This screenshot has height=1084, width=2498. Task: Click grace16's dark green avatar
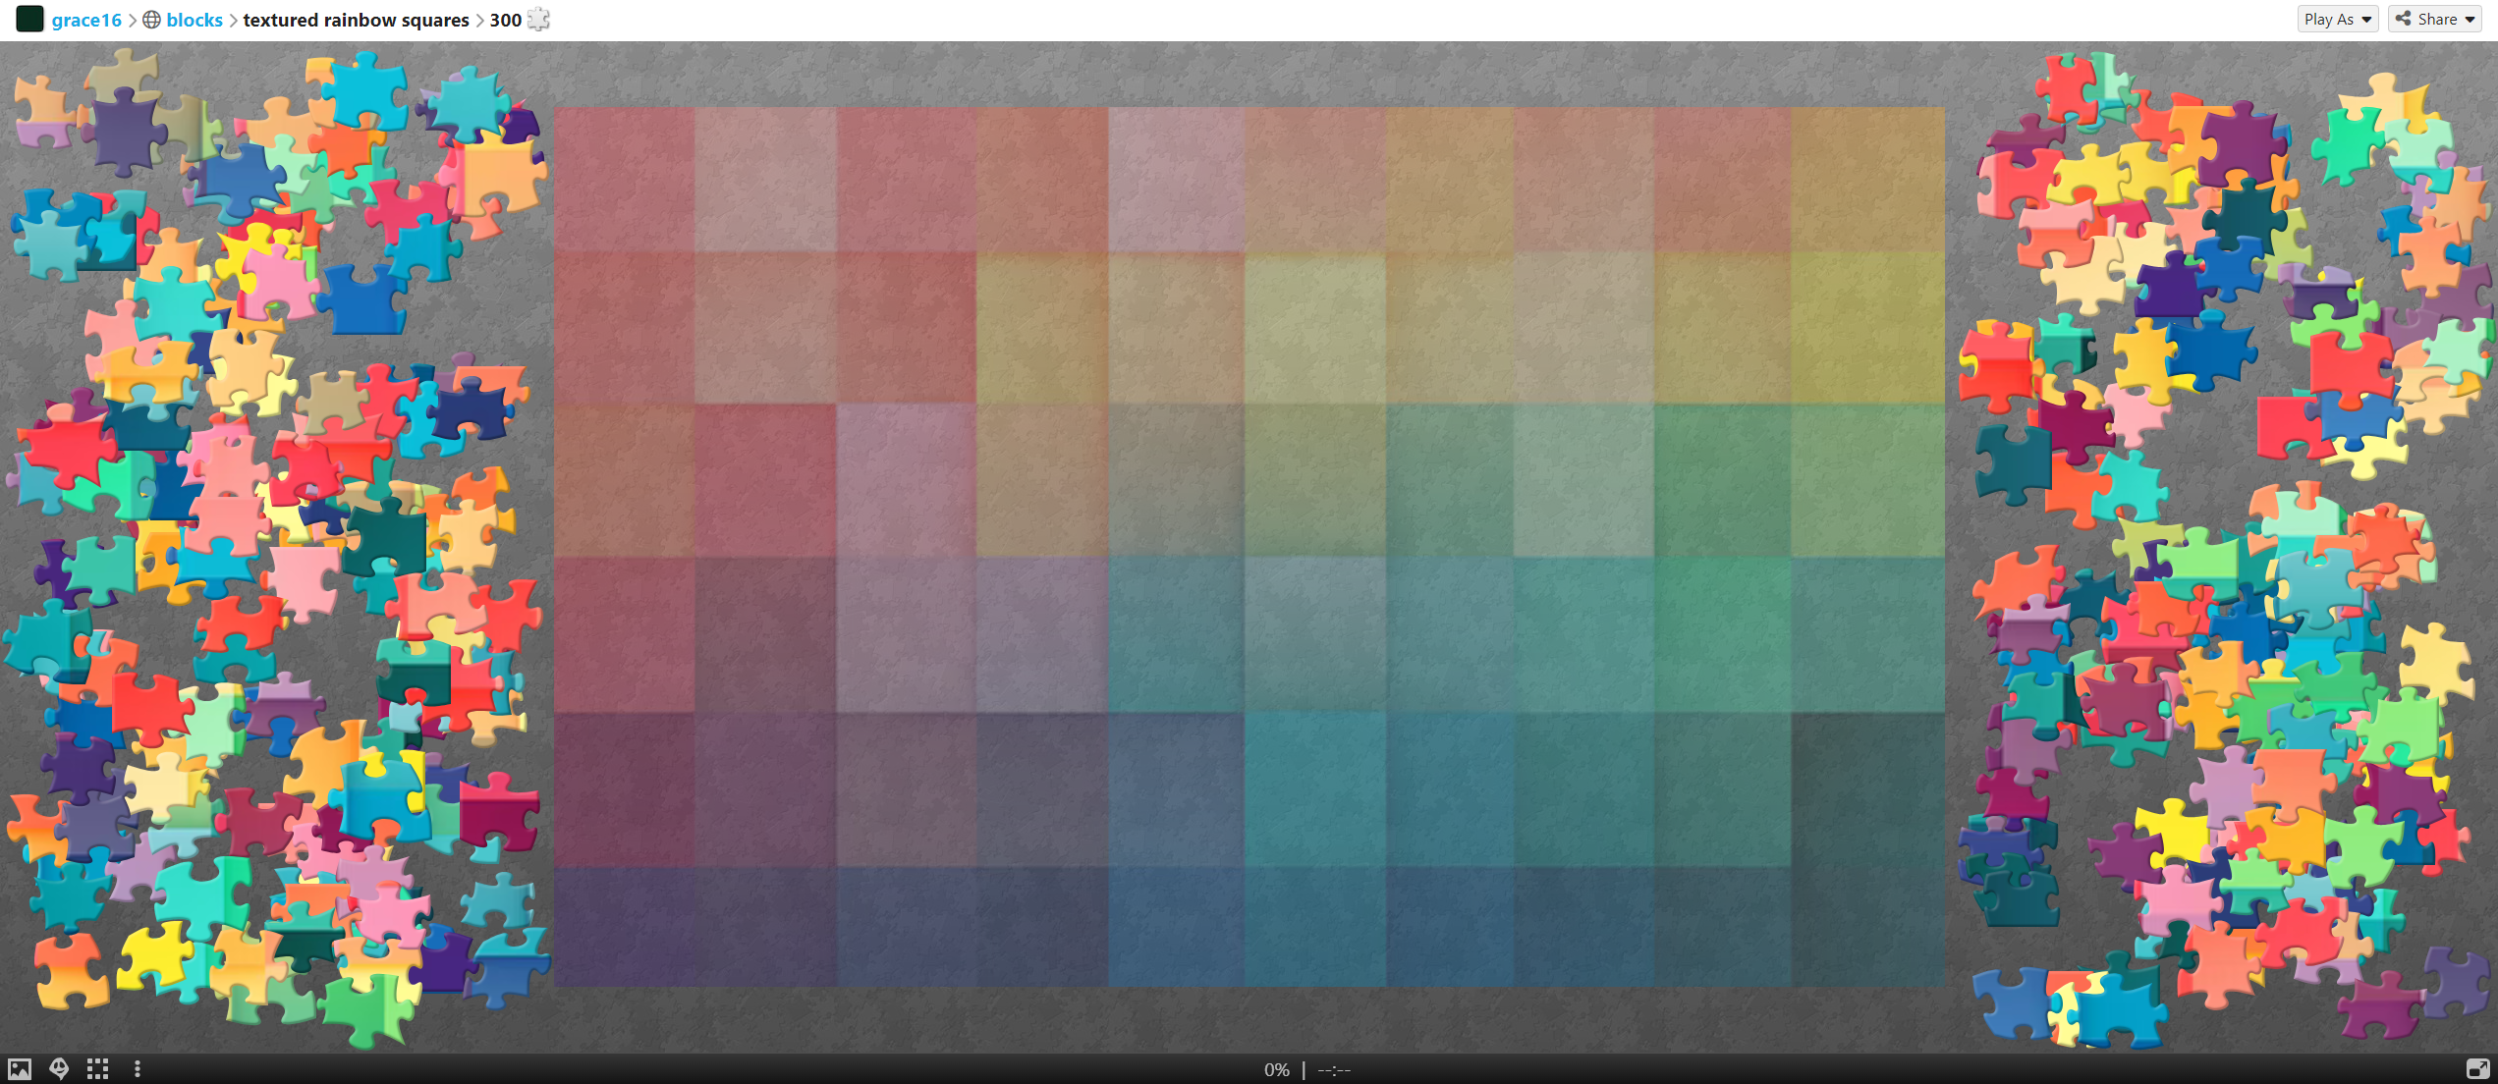tap(29, 19)
